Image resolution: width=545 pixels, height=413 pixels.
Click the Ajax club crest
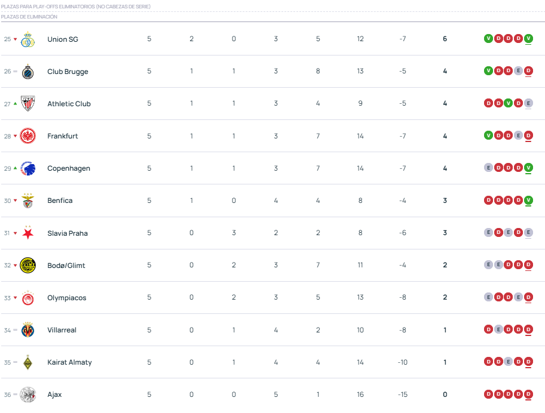27,394
